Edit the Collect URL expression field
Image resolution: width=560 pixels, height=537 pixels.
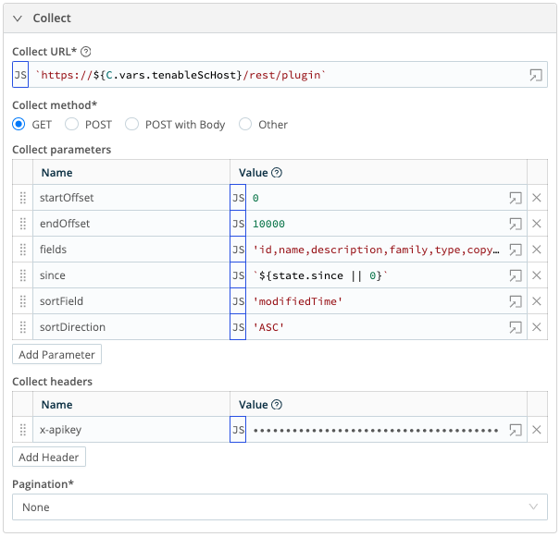pos(278,75)
